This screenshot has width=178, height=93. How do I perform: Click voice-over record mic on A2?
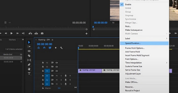(x=66, y=80)
